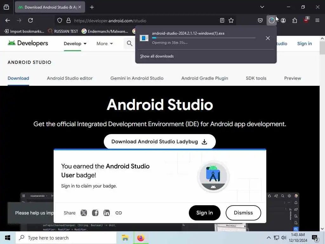This screenshot has height=244, width=325.
Task: Switch to SDK tools tab
Action: click(256, 78)
